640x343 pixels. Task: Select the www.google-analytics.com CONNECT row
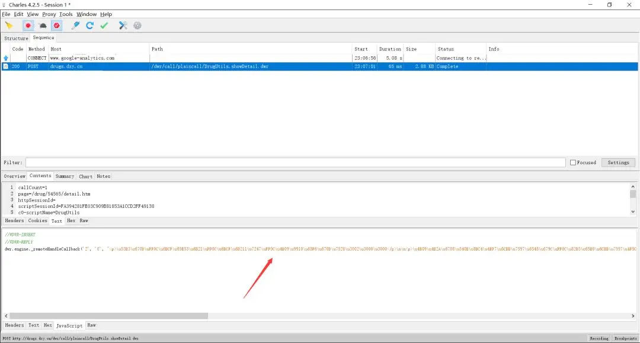point(319,58)
